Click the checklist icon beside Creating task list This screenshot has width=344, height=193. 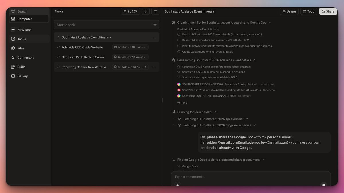pos(173,23)
